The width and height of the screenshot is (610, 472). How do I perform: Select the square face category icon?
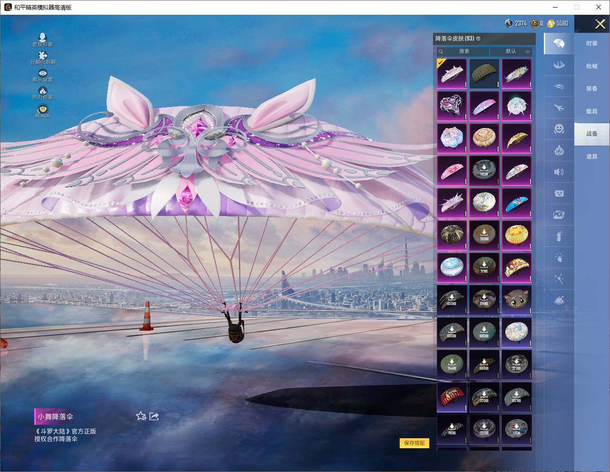[x=559, y=193]
